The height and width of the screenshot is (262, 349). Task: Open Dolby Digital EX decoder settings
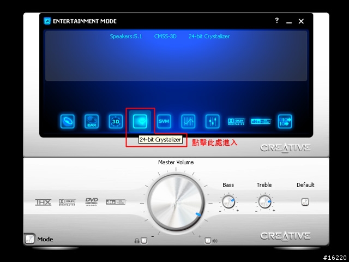(236, 122)
